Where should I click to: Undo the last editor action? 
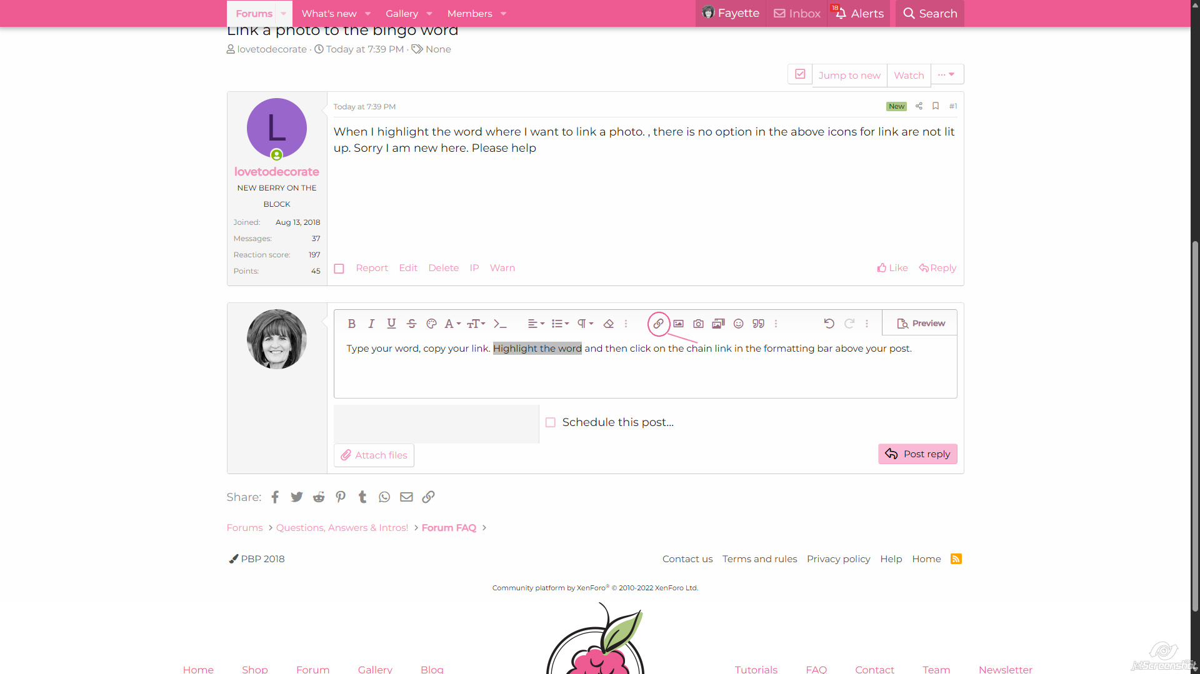[829, 324]
